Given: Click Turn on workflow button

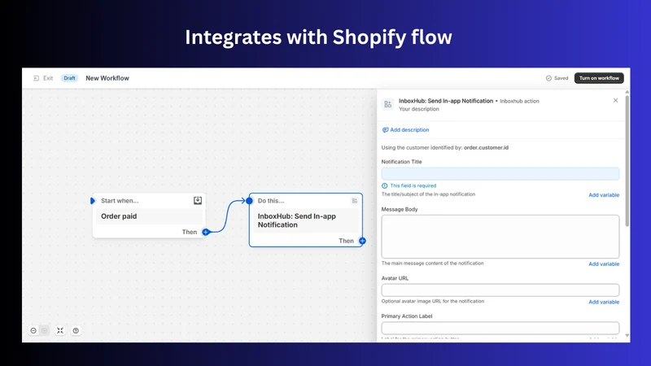Looking at the screenshot, I should coord(599,78).
